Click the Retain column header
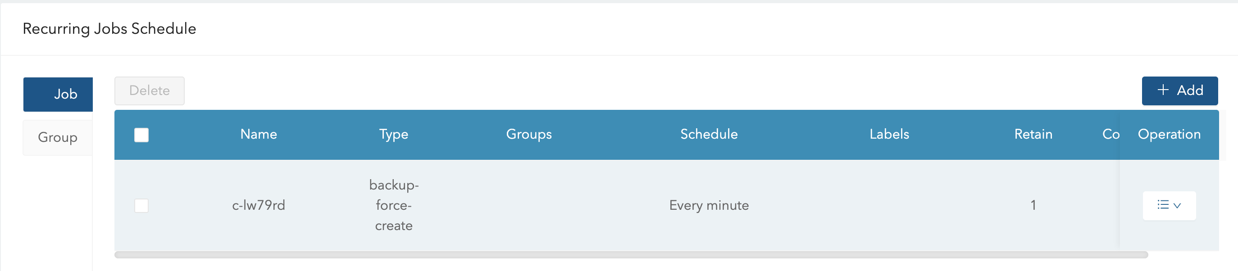 (1033, 135)
